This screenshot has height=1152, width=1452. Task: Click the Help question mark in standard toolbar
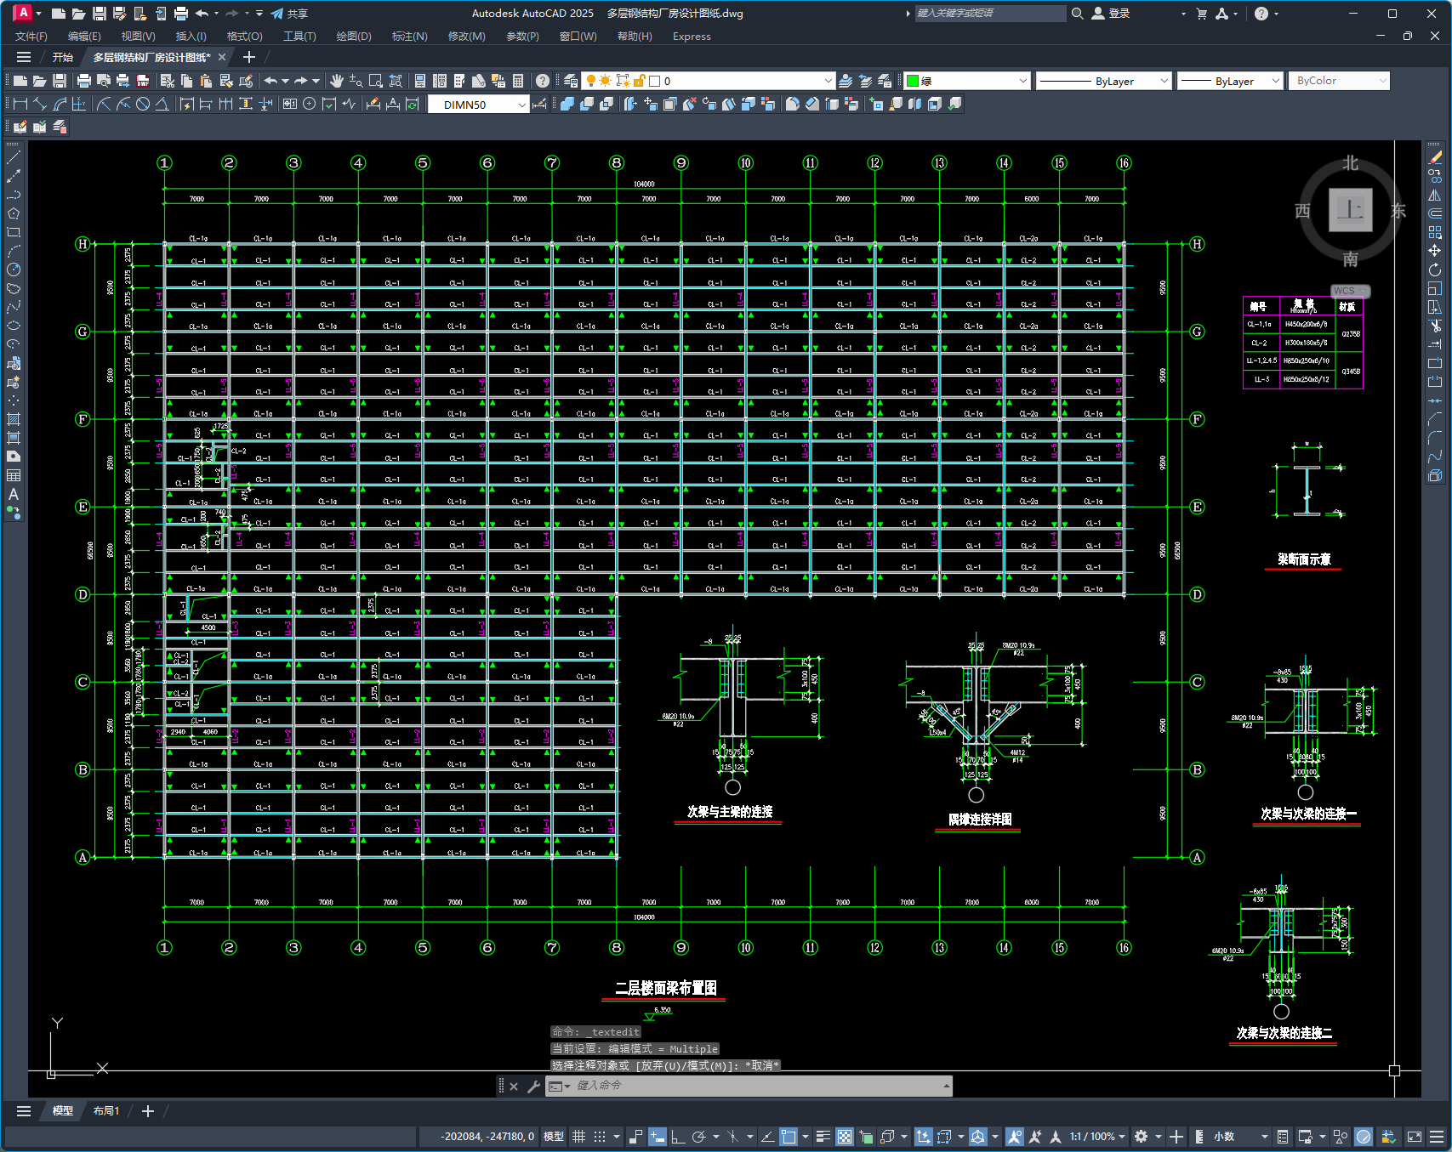coord(543,81)
